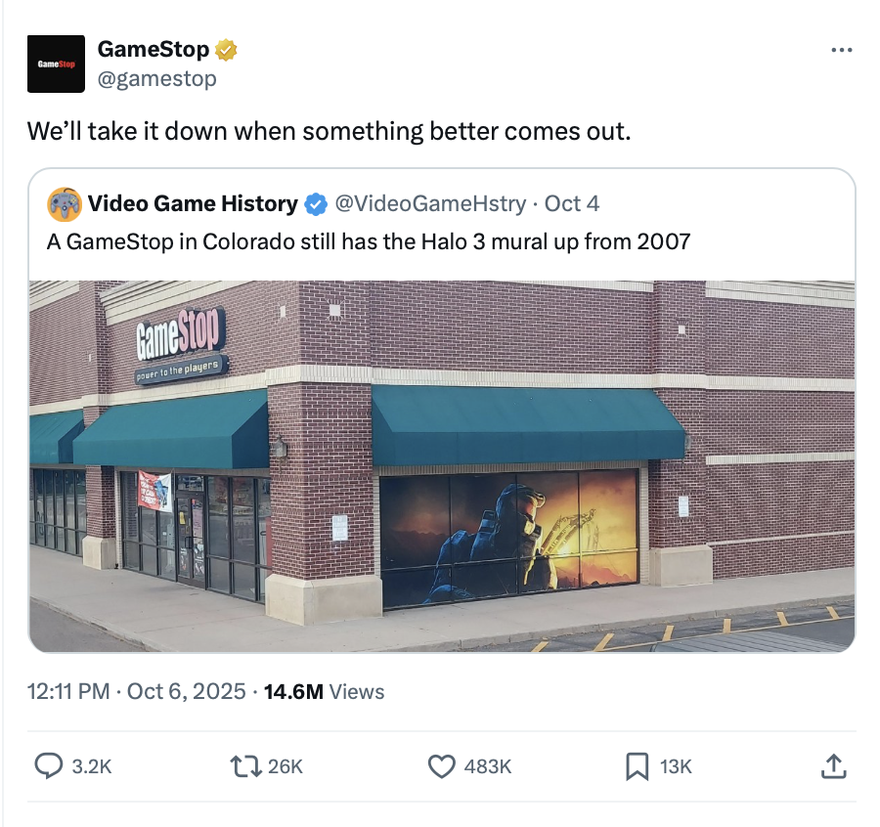Screen dimensions: 880x827
Task: View the 14.6M Views analytics
Action: pyautogui.click(x=325, y=691)
